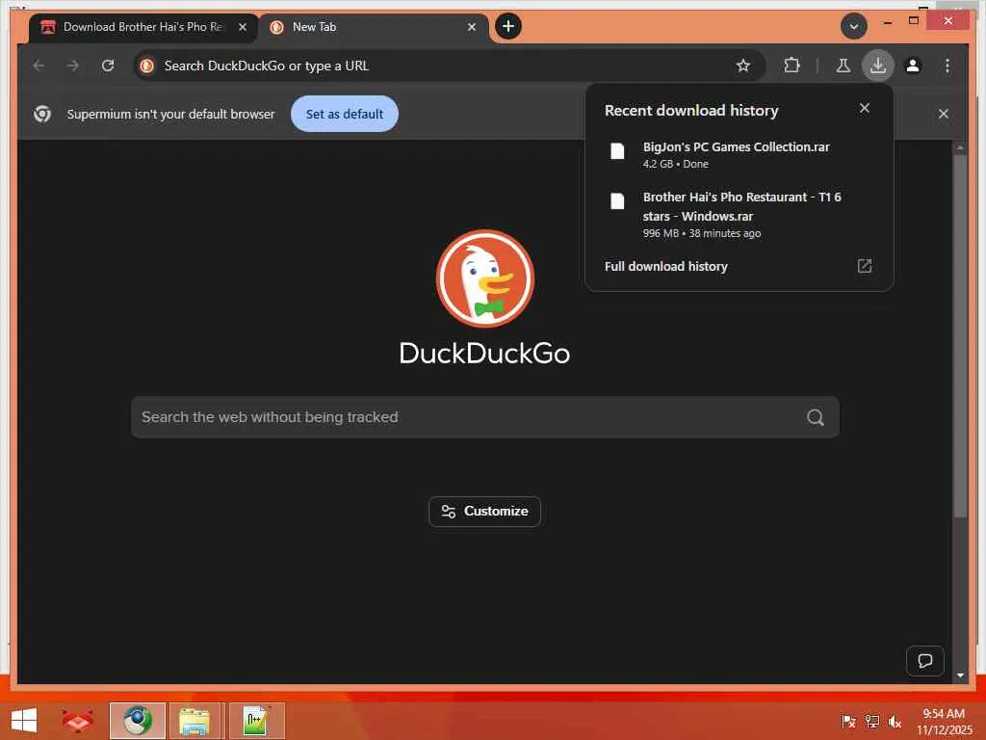Open the feedback chat bubble button
The height and width of the screenshot is (740, 986).
click(924, 661)
